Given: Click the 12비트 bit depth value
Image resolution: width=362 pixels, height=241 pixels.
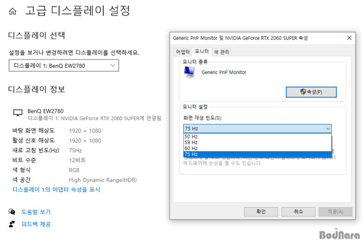Looking at the screenshot, I should tap(77, 160).
